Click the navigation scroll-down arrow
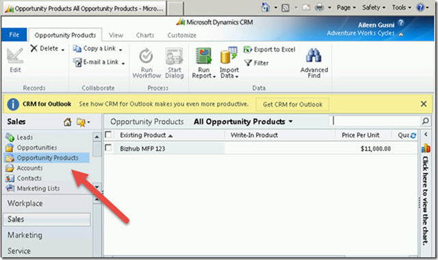This screenshot has width=438, height=260. (96, 187)
